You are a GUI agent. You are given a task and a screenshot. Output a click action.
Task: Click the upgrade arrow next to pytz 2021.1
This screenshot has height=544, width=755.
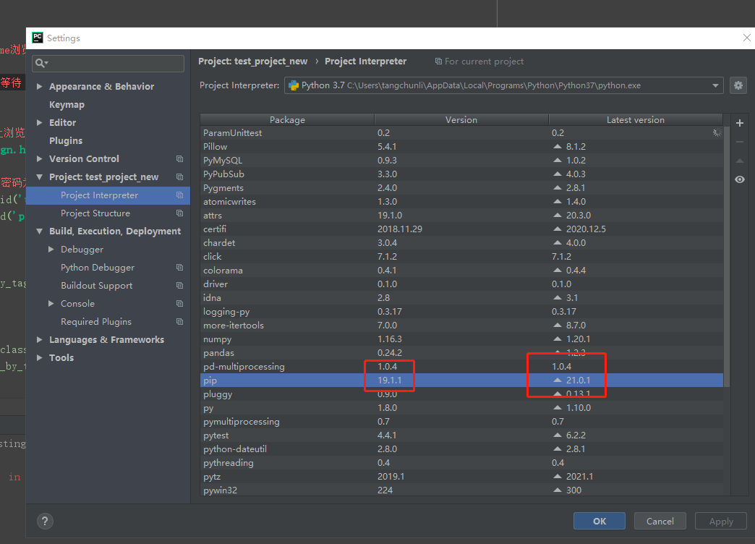[558, 476]
